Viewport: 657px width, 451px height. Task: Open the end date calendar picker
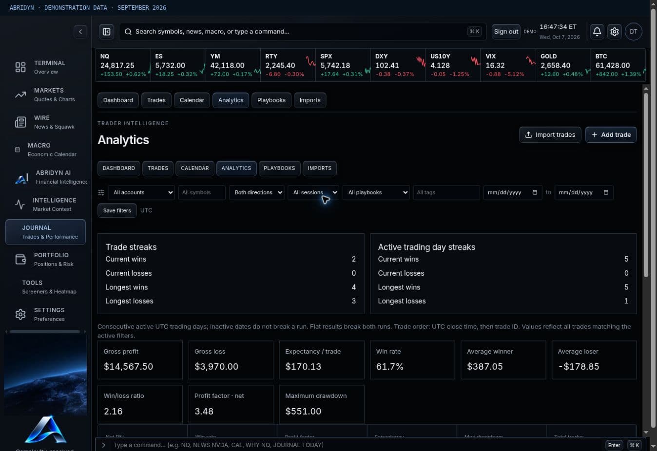(x=606, y=193)
